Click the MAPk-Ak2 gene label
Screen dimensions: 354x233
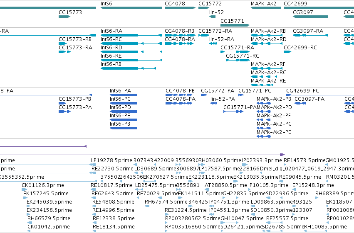[x=263, y=4]
